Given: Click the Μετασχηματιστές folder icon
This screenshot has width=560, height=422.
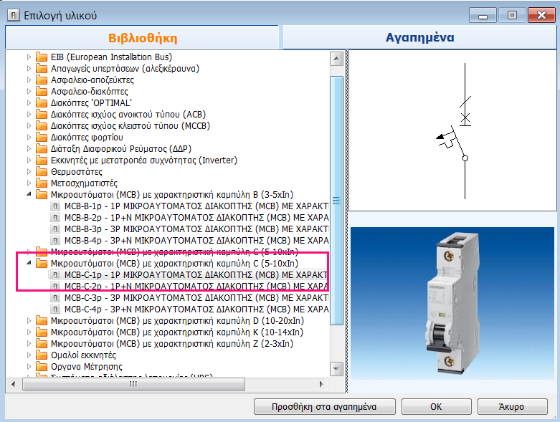Looking at the screenshot, I should pos(42,183).
